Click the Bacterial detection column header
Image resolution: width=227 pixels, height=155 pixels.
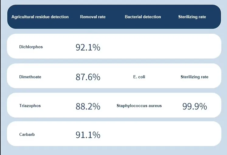143,17
